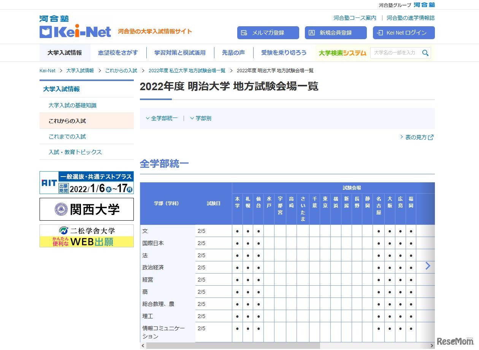
Task: Click the left arrow on the table scrollbar
Action: click(143, 345)
